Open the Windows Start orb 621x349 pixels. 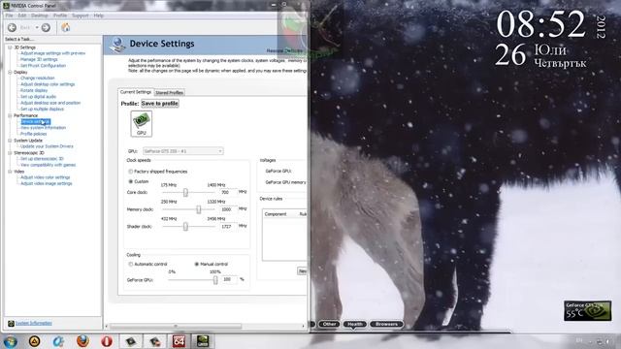(x=11, y=341)
